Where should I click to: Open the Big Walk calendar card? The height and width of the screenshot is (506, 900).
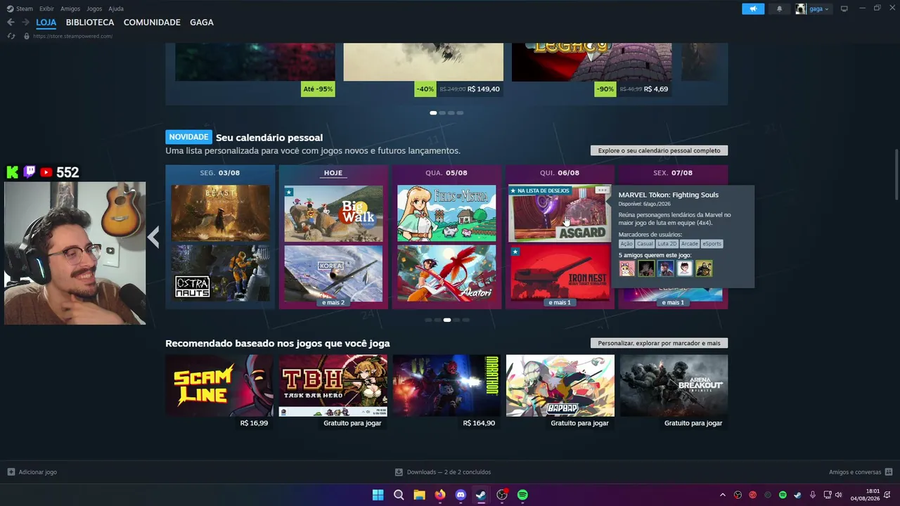coord(333,213)
